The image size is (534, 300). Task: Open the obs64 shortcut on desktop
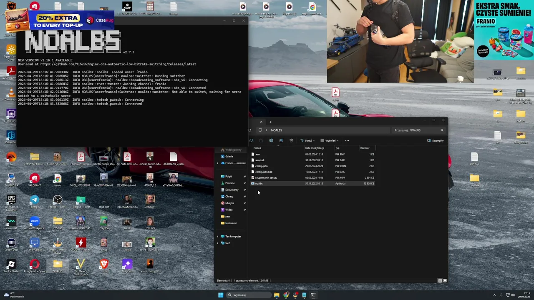(x=58, y=202)
